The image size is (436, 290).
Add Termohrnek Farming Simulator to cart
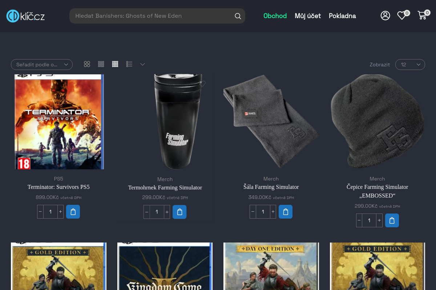(x=179, y=212)
